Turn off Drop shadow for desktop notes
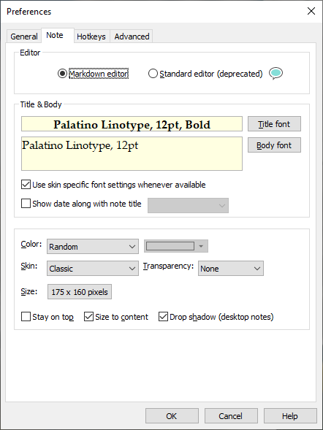Screen dimensions: 323x430 point(163,316)
